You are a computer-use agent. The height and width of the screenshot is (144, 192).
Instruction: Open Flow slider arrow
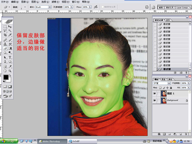[90, 7]
